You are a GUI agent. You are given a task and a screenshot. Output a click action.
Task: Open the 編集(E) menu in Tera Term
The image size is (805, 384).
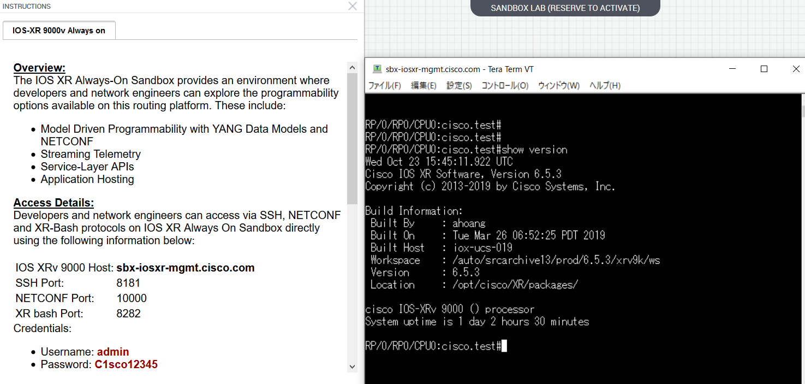[x=424, y=86]
